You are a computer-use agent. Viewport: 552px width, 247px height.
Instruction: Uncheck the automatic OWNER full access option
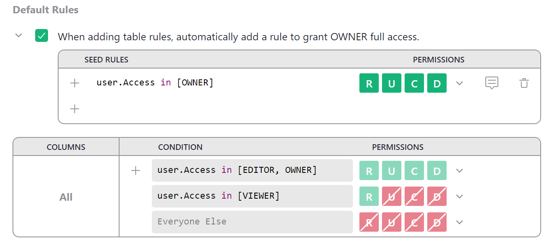41,36
